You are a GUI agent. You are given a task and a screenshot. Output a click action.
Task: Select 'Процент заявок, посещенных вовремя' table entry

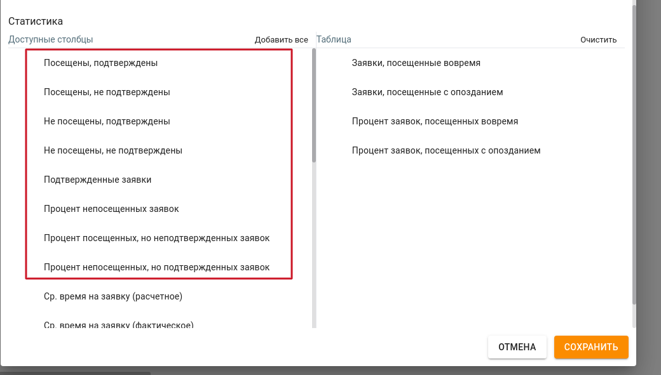click(435, 121)
